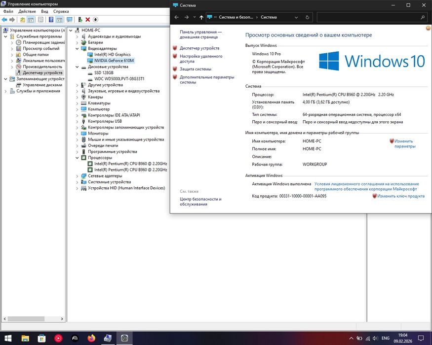Click the Очереди печати printer icon

84,145
